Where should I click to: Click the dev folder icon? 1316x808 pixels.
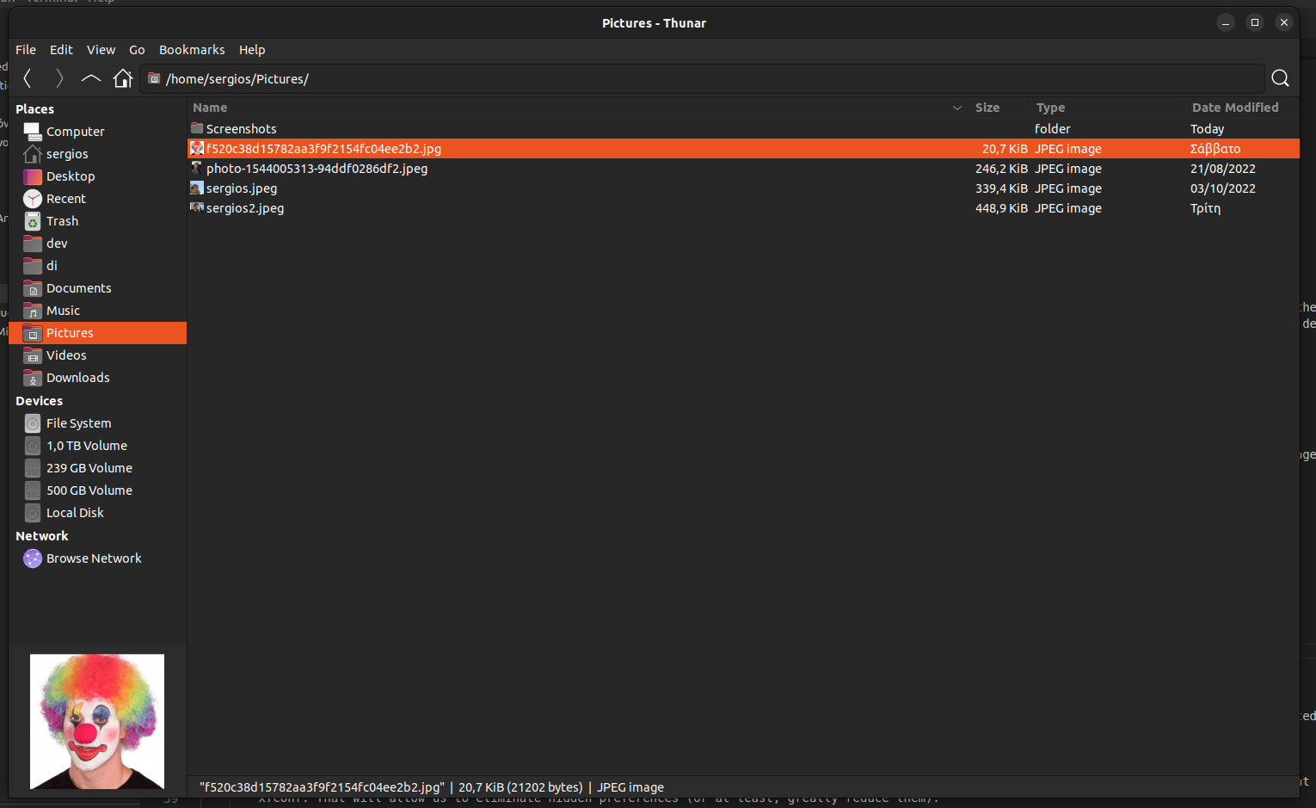click(x=33, y=244)
